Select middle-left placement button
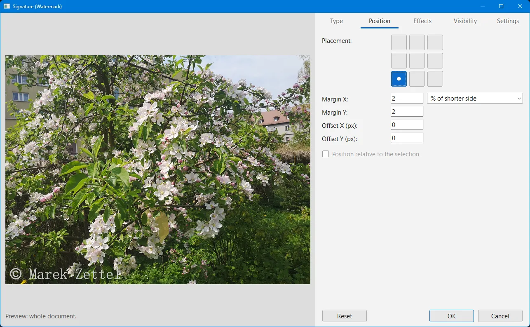 coord(399,61)
